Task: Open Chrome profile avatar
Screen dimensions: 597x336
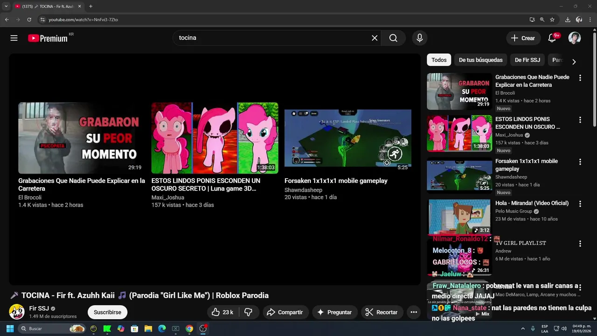Action: 579,20
